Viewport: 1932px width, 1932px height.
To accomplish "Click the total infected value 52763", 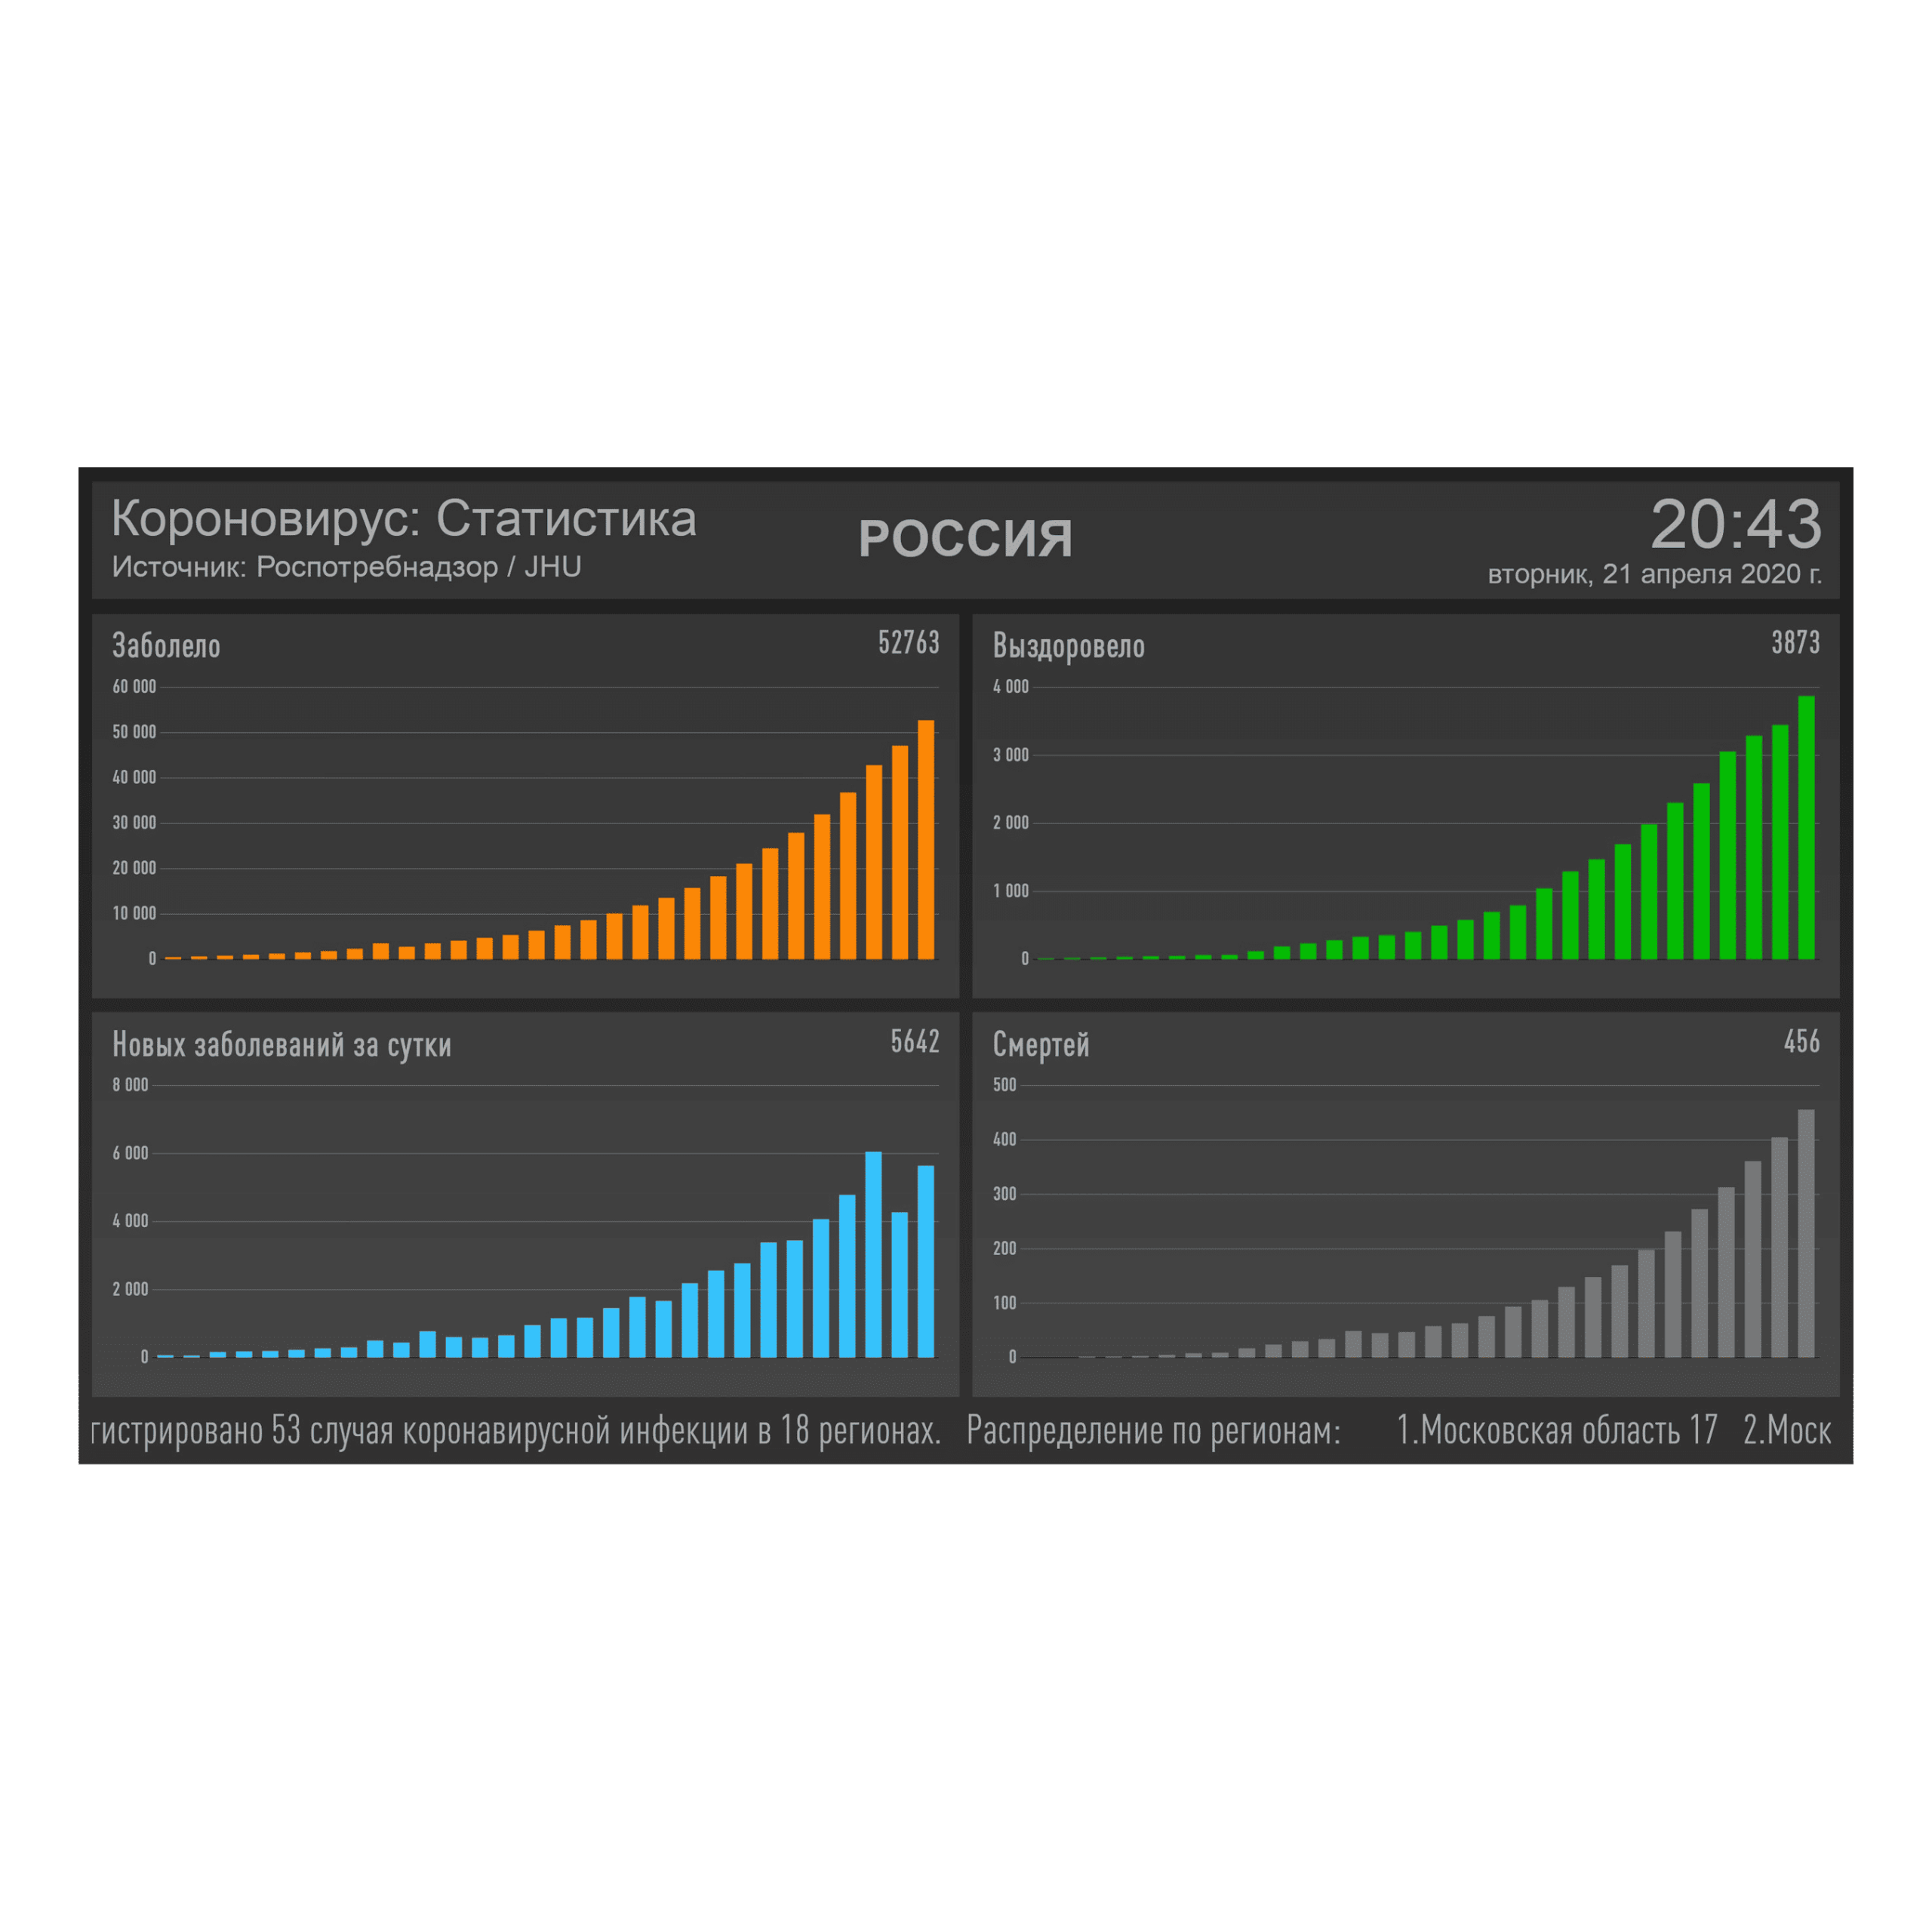I will (908, 643).
